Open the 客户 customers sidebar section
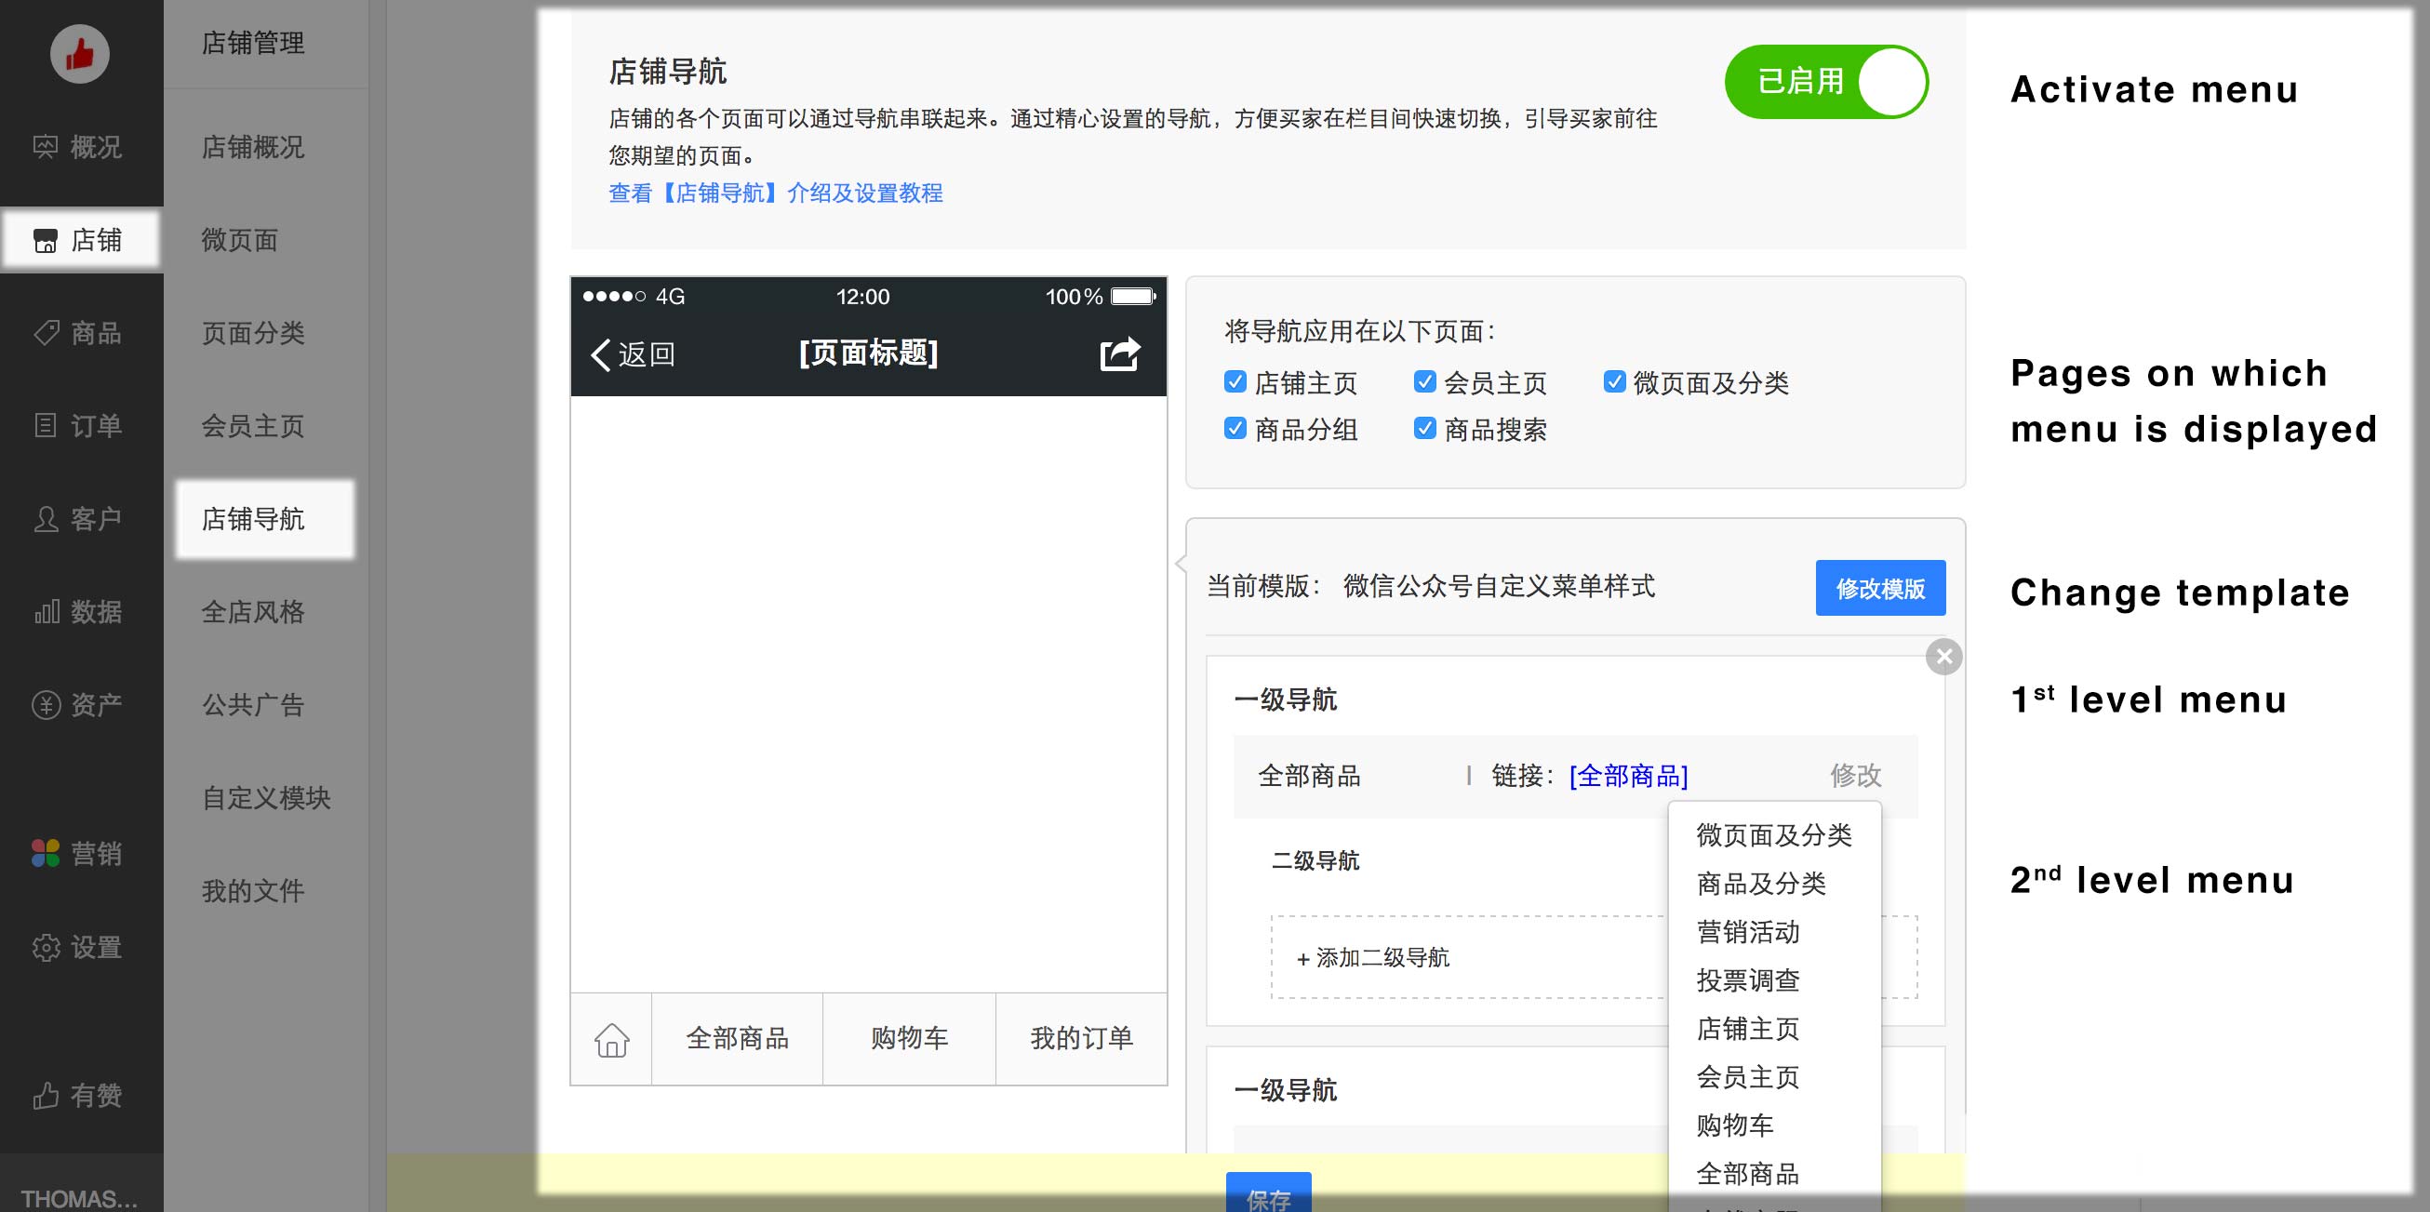The height and width of the screenshot is (1212, 2430). pyautogui.click(x=79, y=519)
